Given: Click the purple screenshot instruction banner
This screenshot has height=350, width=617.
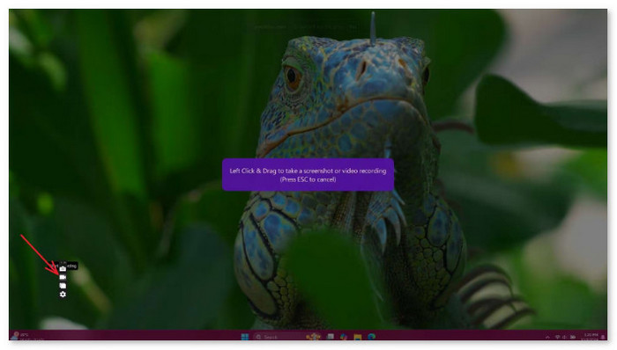Looking at the screenshot, I should (308, 175).
